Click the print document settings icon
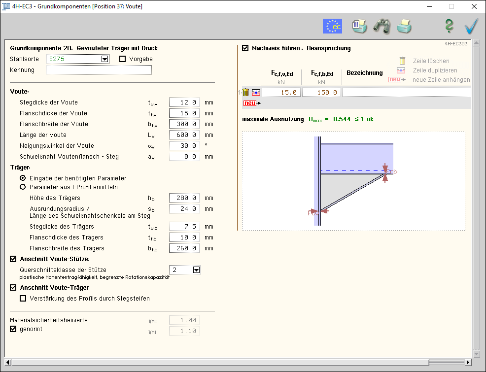Screen dimensions: 486x372 tap(359, 26)
